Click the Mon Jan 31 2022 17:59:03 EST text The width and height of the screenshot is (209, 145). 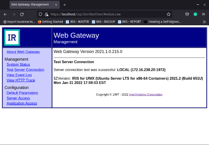80,83
